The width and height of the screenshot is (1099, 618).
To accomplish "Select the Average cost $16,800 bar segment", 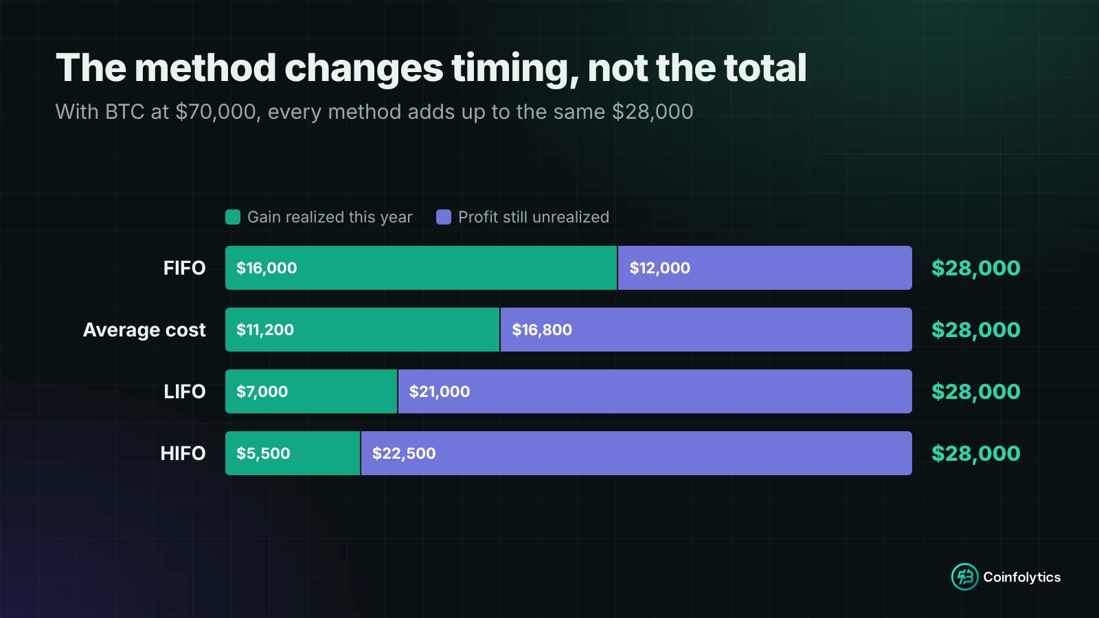I will (x=706, y=330).
